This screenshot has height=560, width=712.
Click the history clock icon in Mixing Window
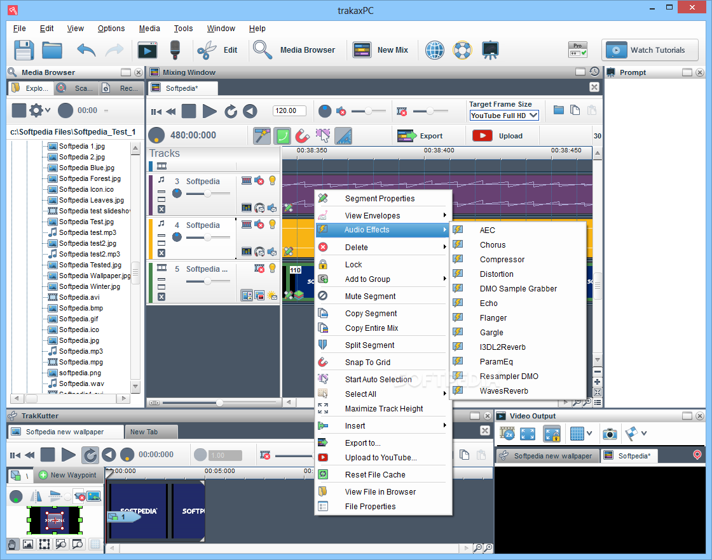[594, 72]
